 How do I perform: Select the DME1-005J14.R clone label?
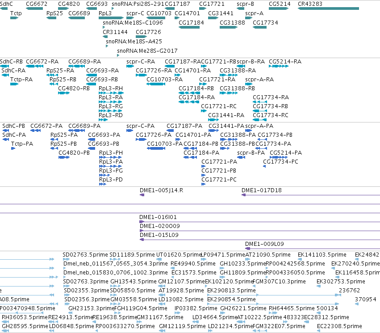[161, 190]
